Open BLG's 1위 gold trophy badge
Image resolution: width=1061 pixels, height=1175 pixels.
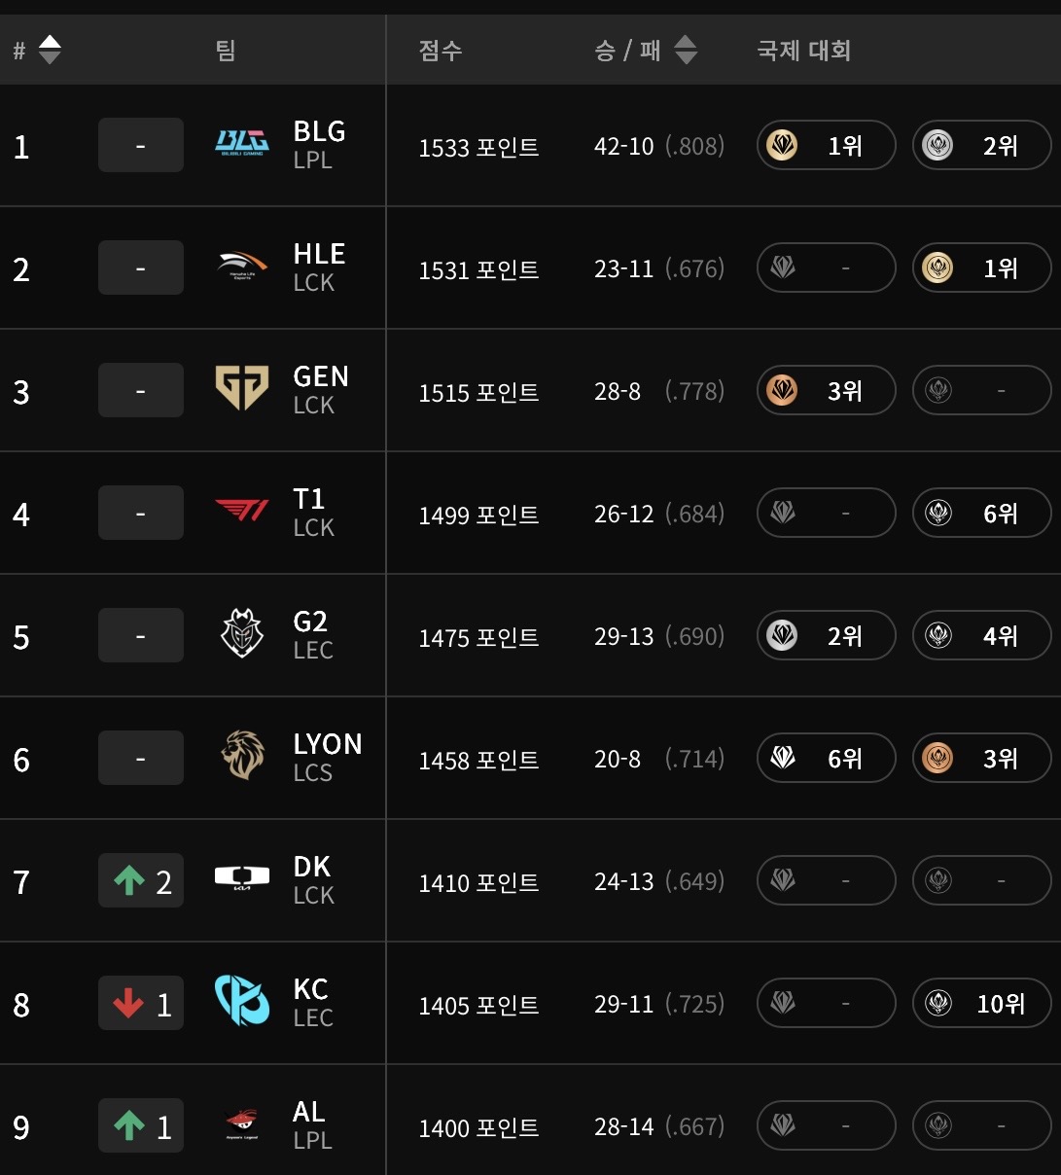pyautogui.click(x=826, y=145)
